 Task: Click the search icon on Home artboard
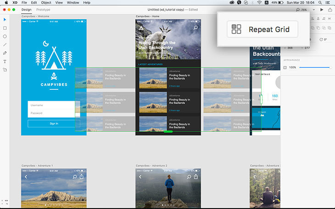(195, 28)
